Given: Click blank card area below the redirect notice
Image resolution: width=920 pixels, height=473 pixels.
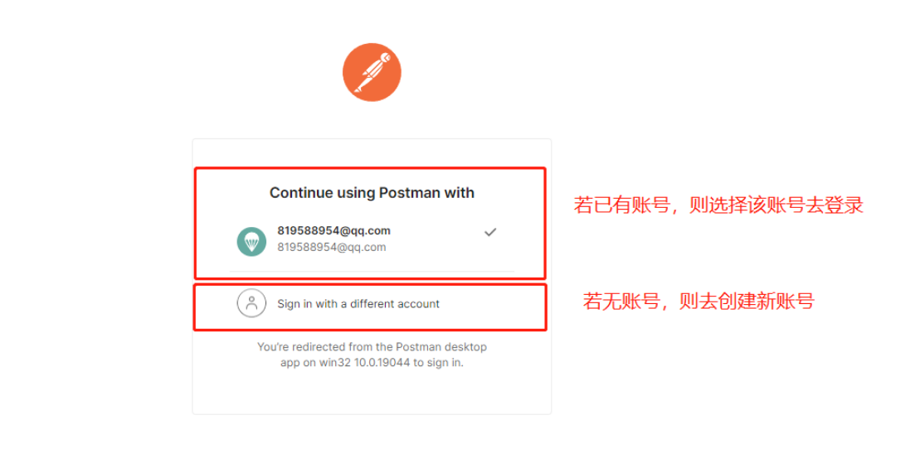Looking at the screenshot, I should [372, 393].
